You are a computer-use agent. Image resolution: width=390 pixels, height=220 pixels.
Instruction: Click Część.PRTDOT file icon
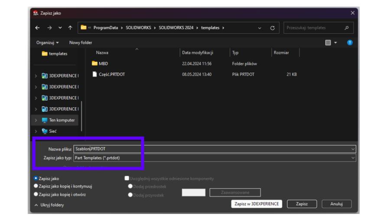point(94,74)
